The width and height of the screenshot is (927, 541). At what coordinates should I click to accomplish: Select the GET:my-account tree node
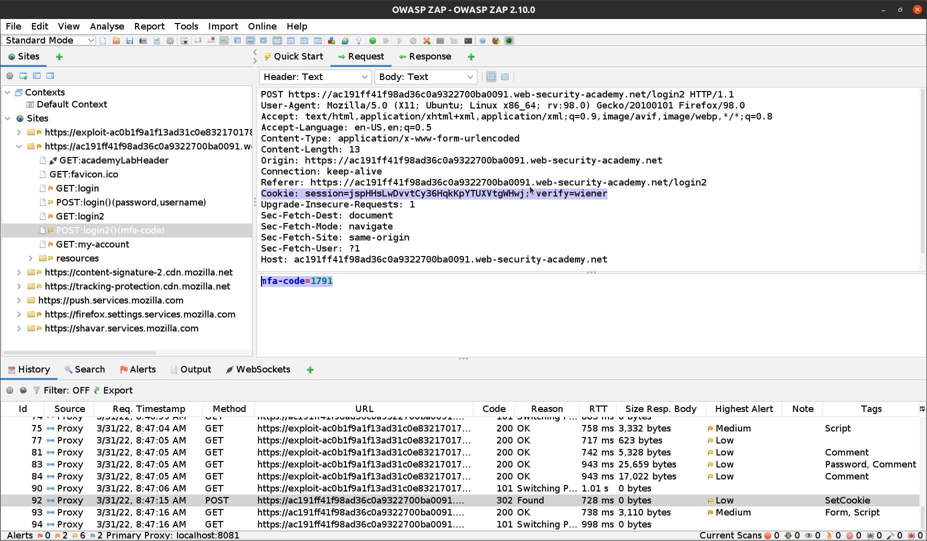click(x=92, y=244)
